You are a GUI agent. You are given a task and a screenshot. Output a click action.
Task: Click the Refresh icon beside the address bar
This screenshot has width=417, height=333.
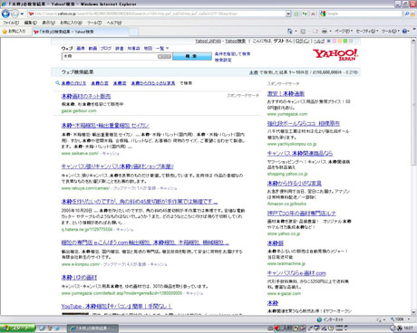[x=305, y=14]
